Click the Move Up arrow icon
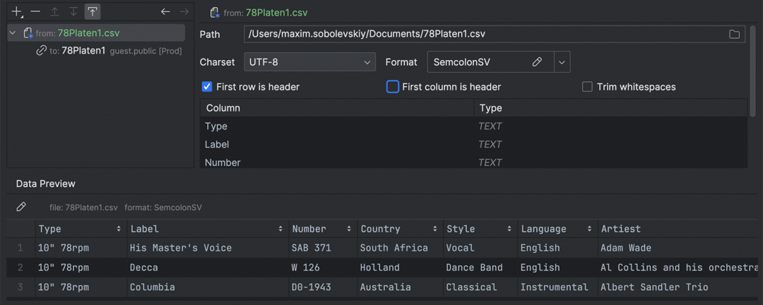Image resolution: width=763 pixels, height=305 pixels. 54,12
